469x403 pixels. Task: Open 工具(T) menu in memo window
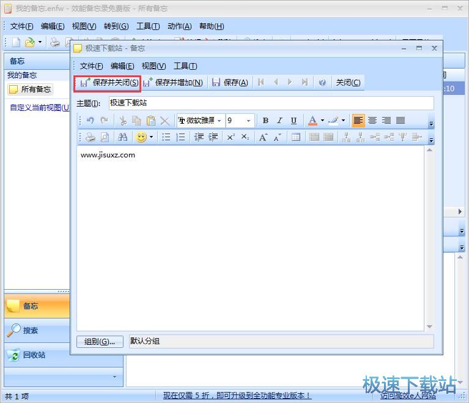[185, 66]
